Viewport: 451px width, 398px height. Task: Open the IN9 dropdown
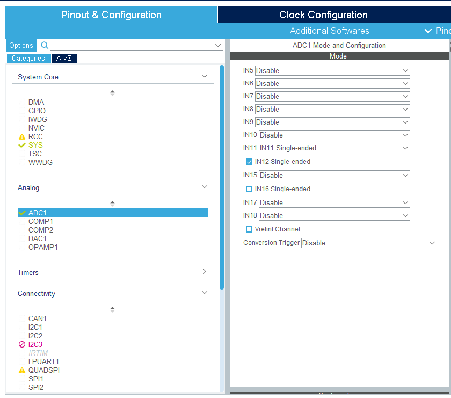coord(332,122)
